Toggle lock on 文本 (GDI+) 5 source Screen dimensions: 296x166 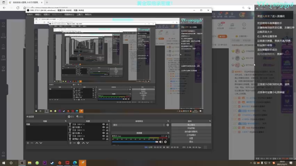coord(107,130)
